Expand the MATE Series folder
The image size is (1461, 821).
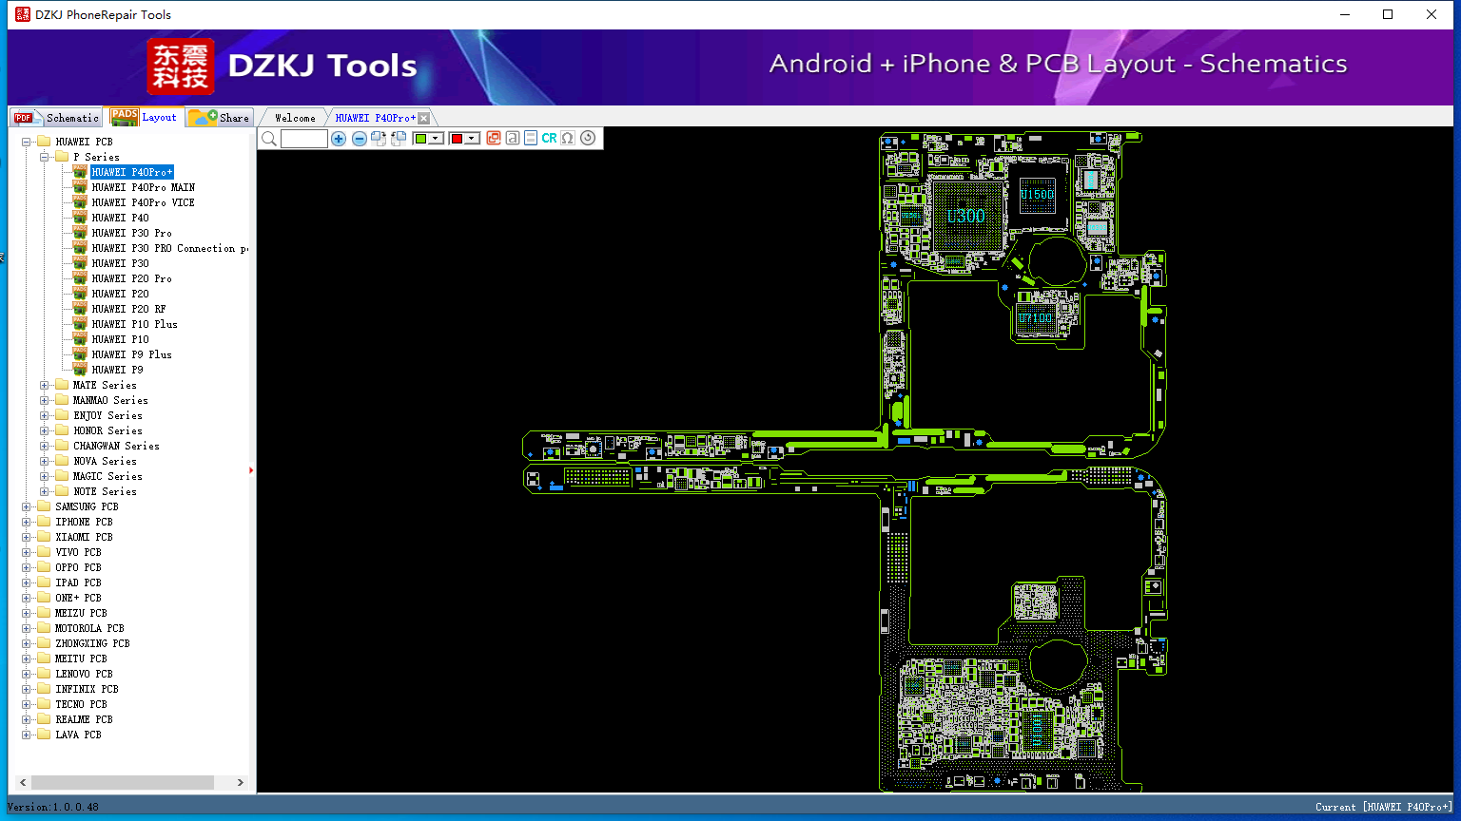[x=44, y=385]
